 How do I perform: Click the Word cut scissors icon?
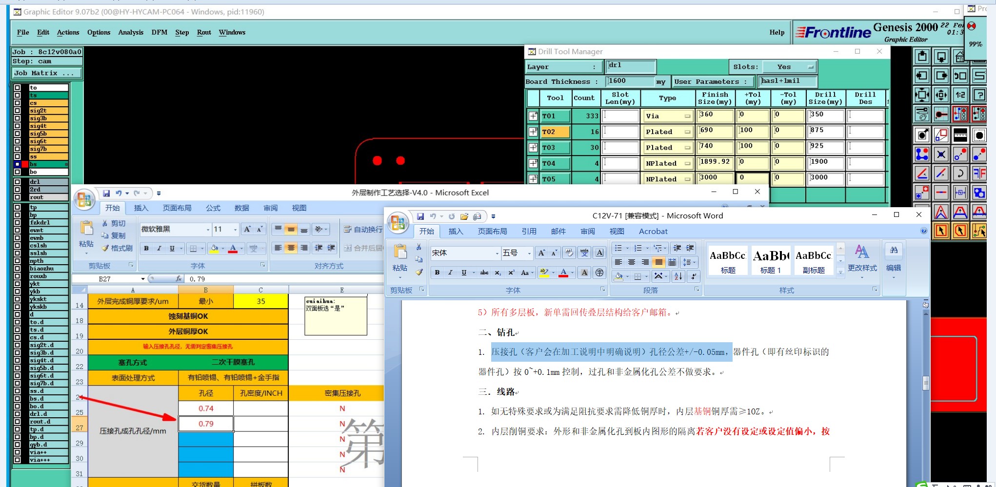pos(418,247)
